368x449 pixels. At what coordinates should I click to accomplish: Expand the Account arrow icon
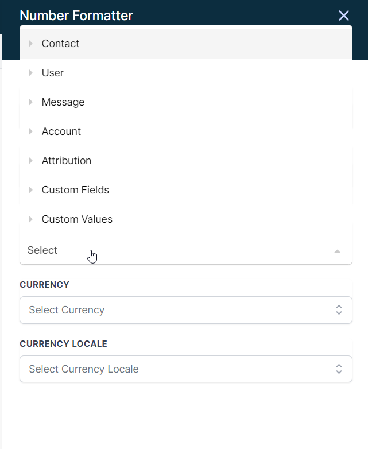click(30, 131)
